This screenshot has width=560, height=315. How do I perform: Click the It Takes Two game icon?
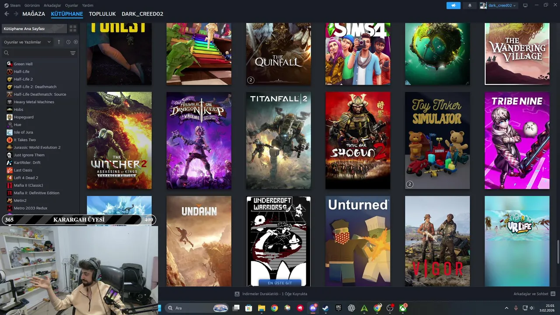tap(10, 140)
